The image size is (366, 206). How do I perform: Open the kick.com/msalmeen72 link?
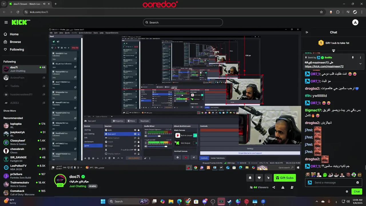[324, 66]
